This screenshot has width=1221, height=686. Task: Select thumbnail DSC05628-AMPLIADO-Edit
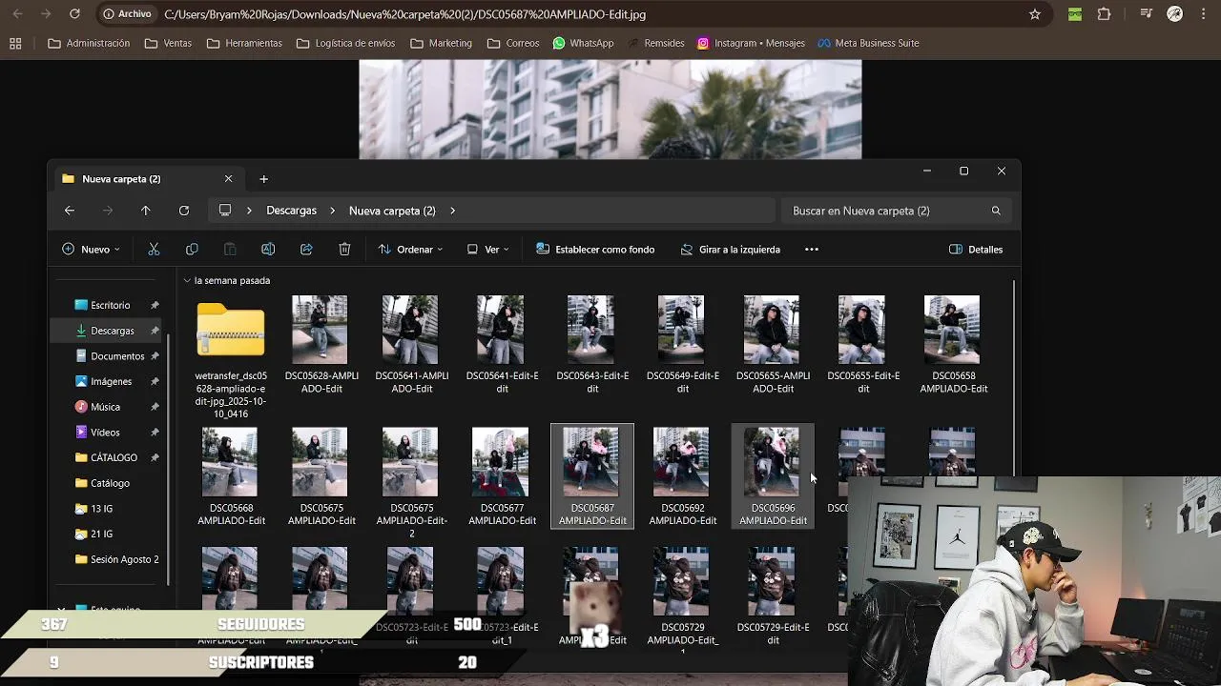321,345
